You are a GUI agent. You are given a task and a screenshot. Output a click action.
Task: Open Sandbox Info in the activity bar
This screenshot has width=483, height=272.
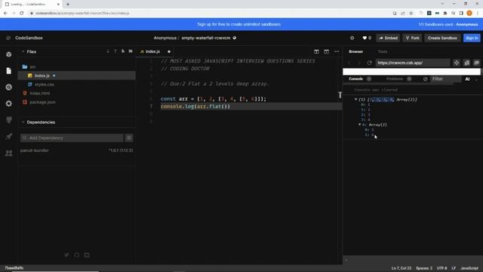coord(8,54)
